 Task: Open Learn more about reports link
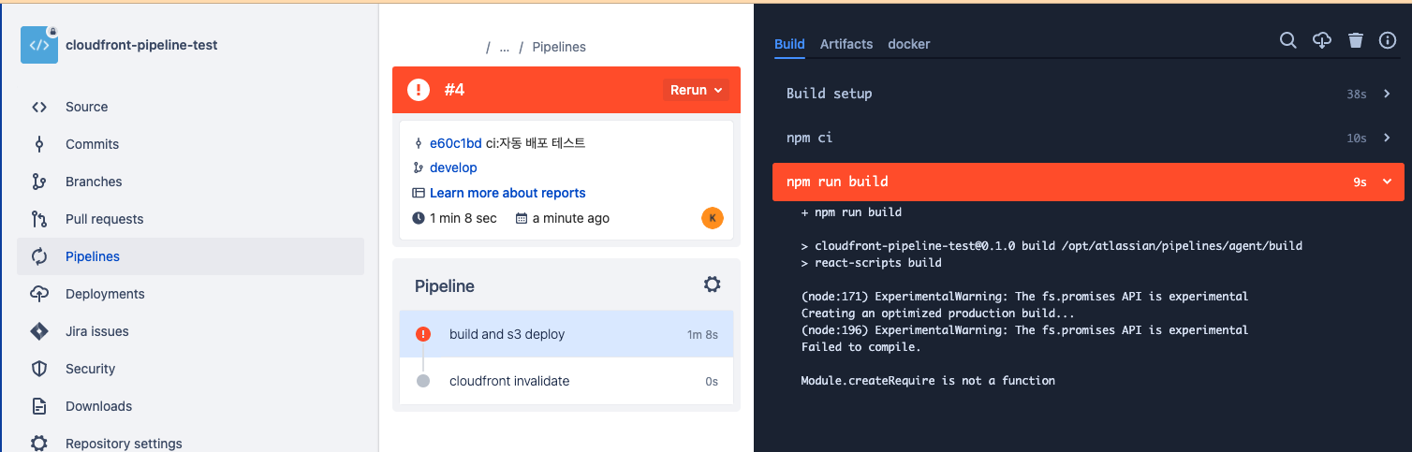coord(507,193)
